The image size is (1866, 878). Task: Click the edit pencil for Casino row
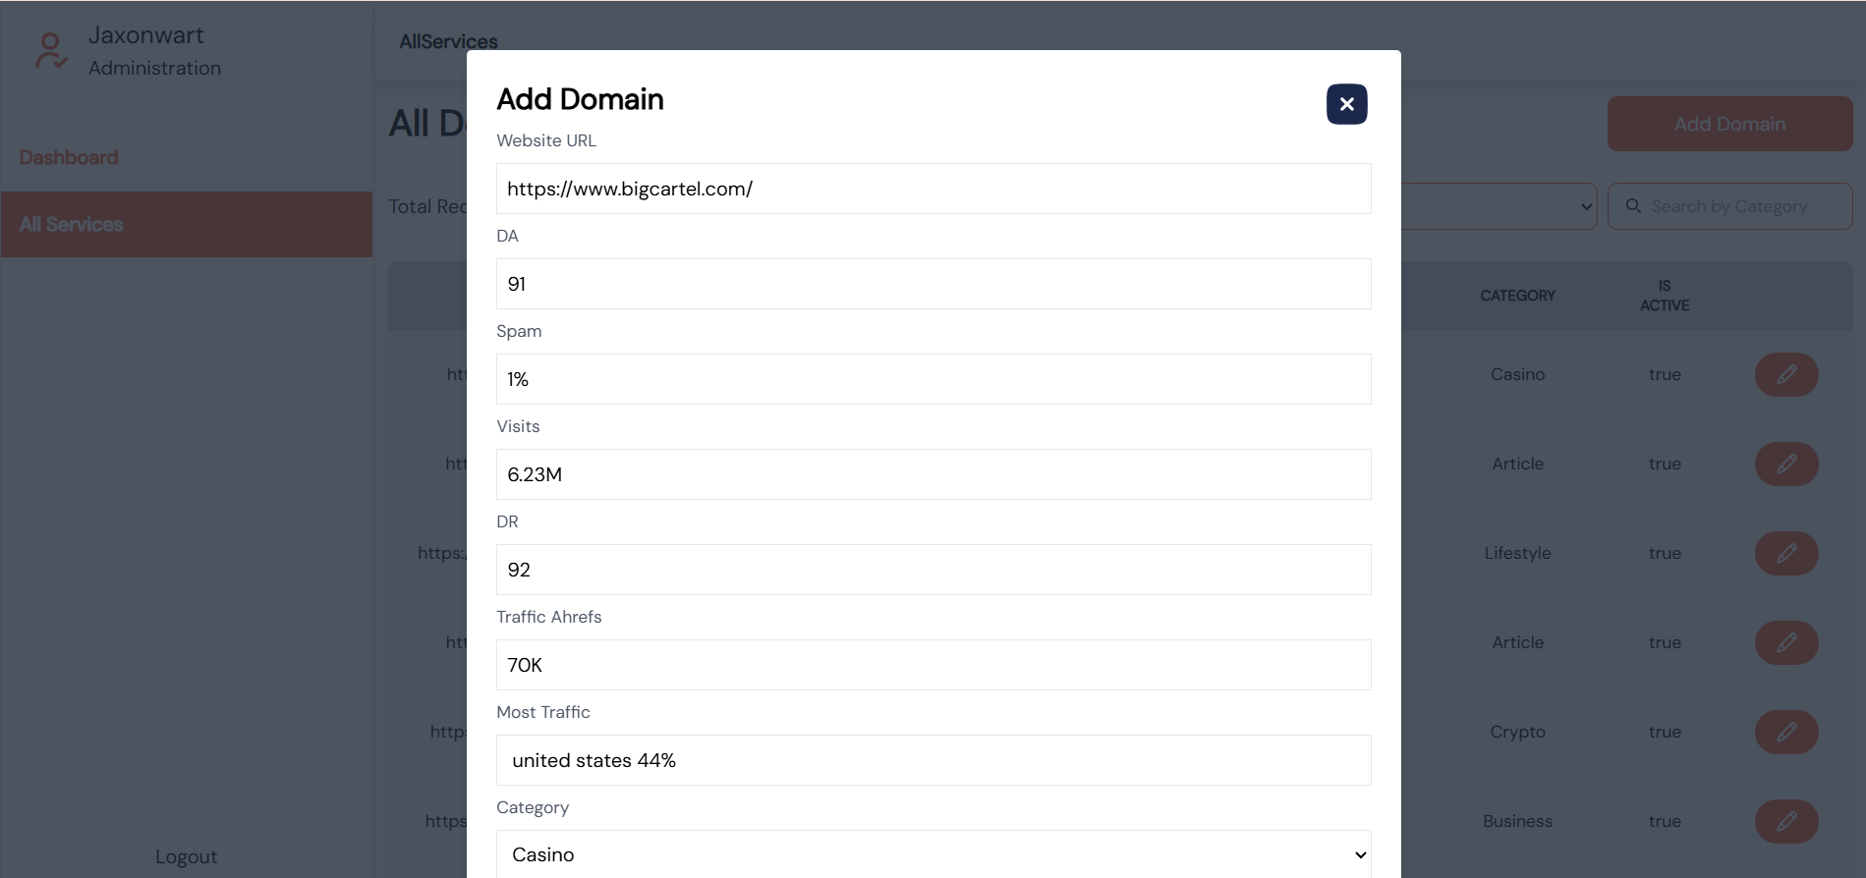click(x=1785, y=374)
